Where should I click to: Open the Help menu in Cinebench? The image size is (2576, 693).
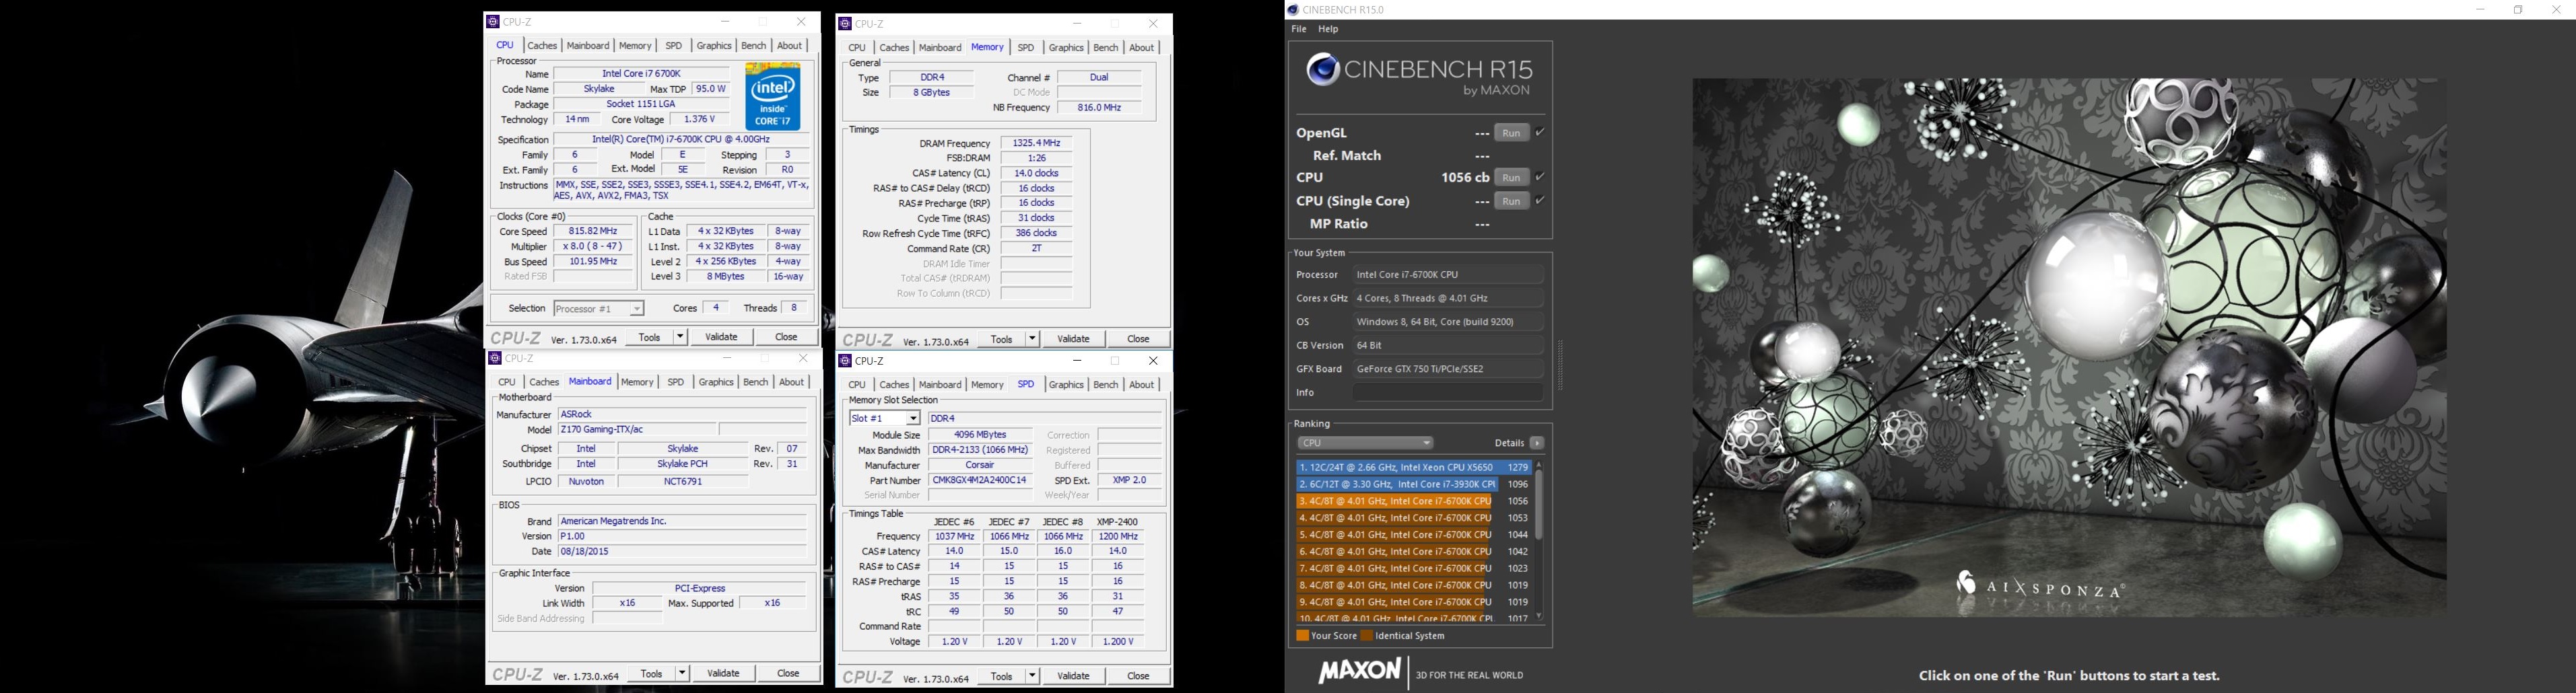[1328, 30]
